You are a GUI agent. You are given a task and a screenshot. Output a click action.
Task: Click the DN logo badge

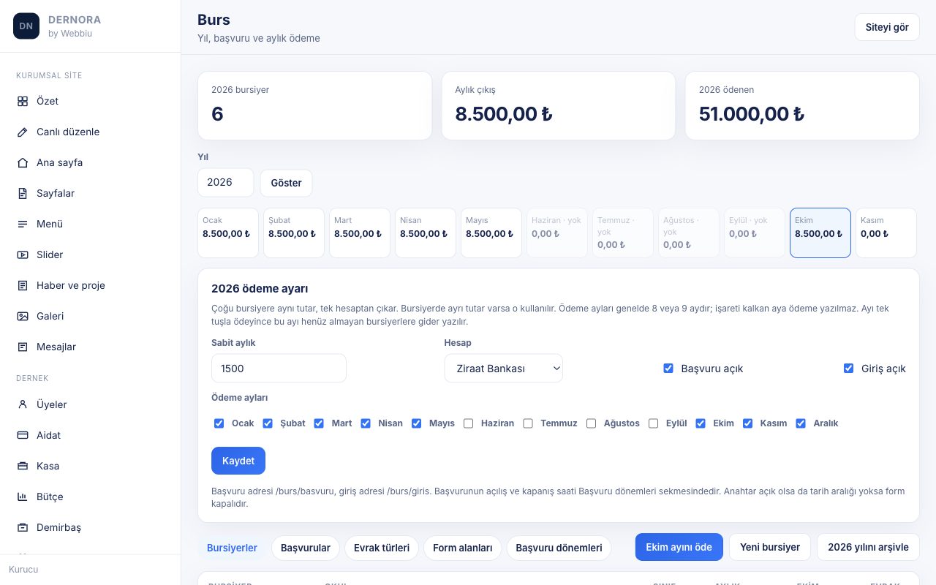26,26
